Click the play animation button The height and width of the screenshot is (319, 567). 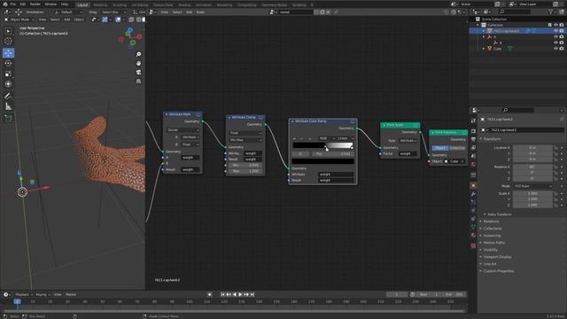(240, 295)
